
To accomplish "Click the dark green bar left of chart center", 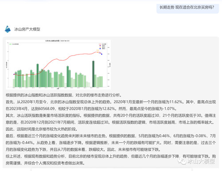I will (38, 75).
